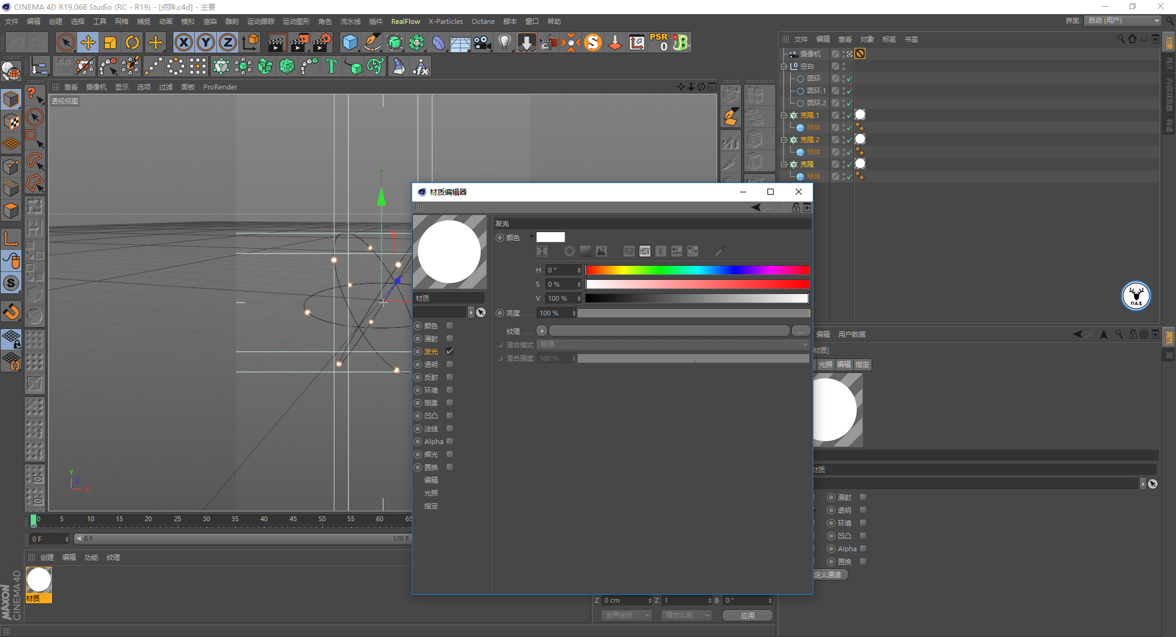Enable the Alpha channel checkbox in material editor
1176x637 pixels.
click(450, 442)
